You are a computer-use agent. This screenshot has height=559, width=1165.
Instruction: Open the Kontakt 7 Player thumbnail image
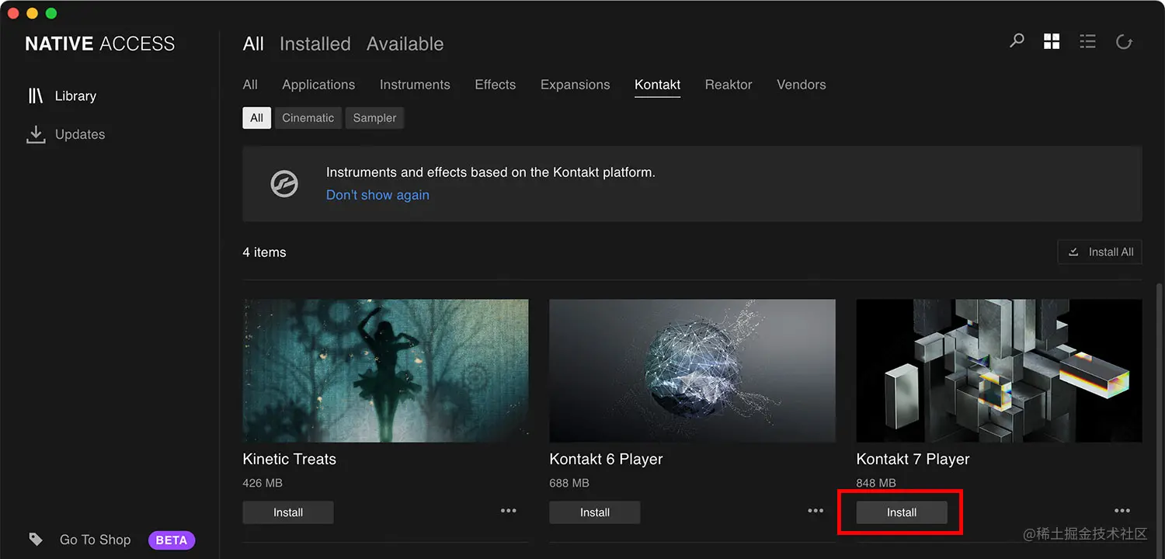click(x=999, y=370)
